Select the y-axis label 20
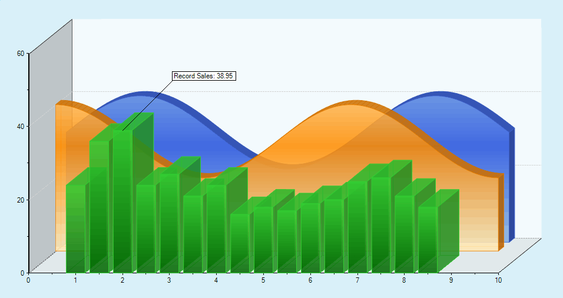The image size is (563, 298). [x=21, y=200]
